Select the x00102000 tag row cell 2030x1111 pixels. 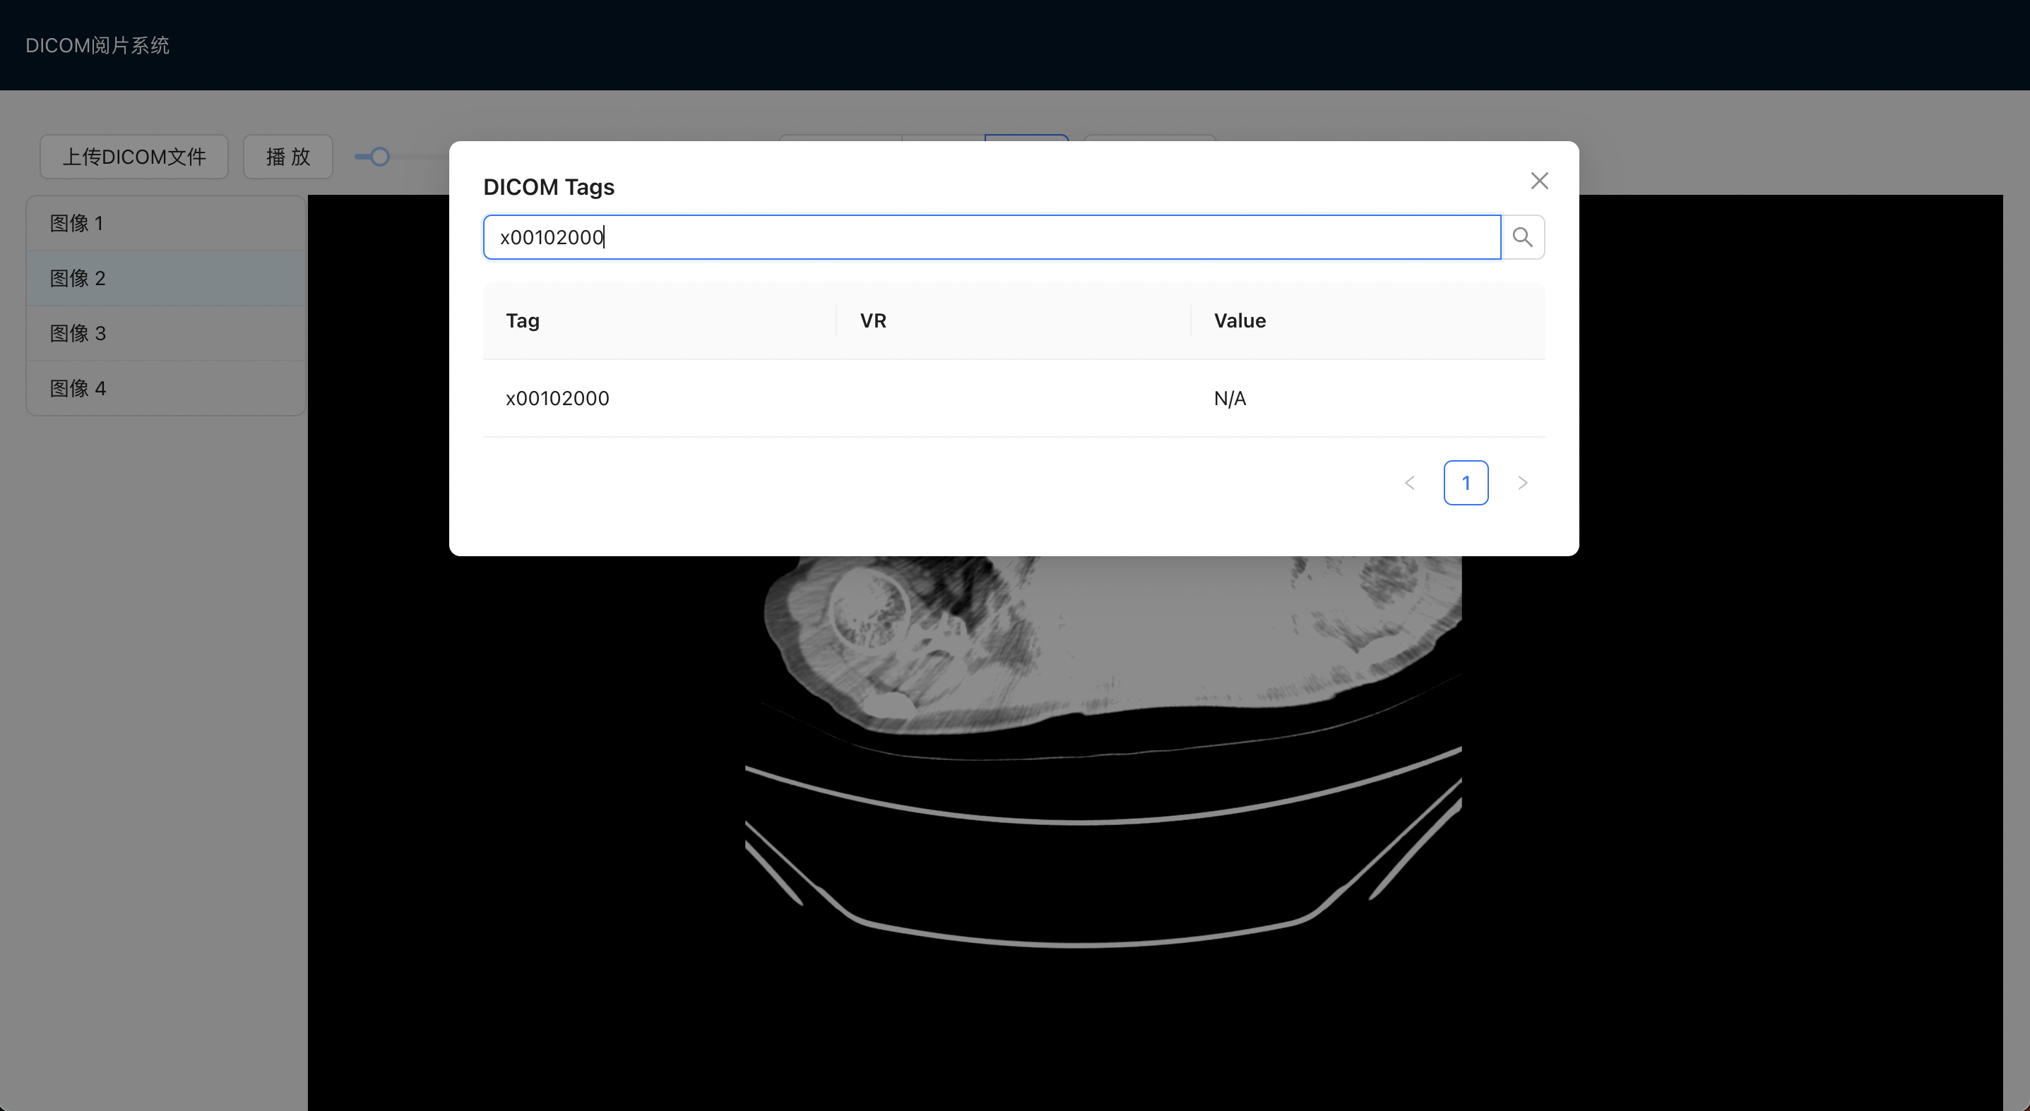557,398
